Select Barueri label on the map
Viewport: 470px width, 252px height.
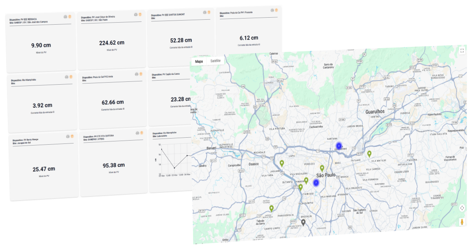point(211,148)
